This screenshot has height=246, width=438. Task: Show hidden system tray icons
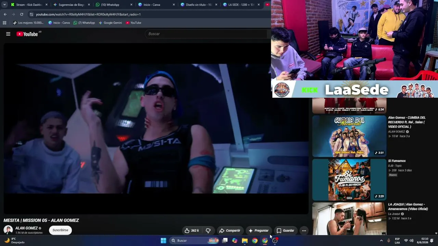tap(381, 241)
